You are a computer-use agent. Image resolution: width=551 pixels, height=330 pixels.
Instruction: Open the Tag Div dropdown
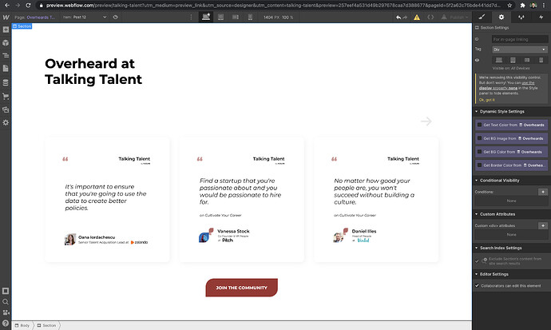[520, 50]
